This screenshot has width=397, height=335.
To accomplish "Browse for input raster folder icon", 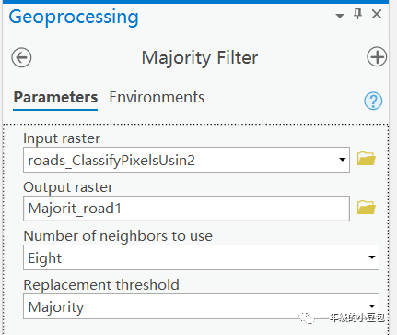I will (x=367, y=159).
